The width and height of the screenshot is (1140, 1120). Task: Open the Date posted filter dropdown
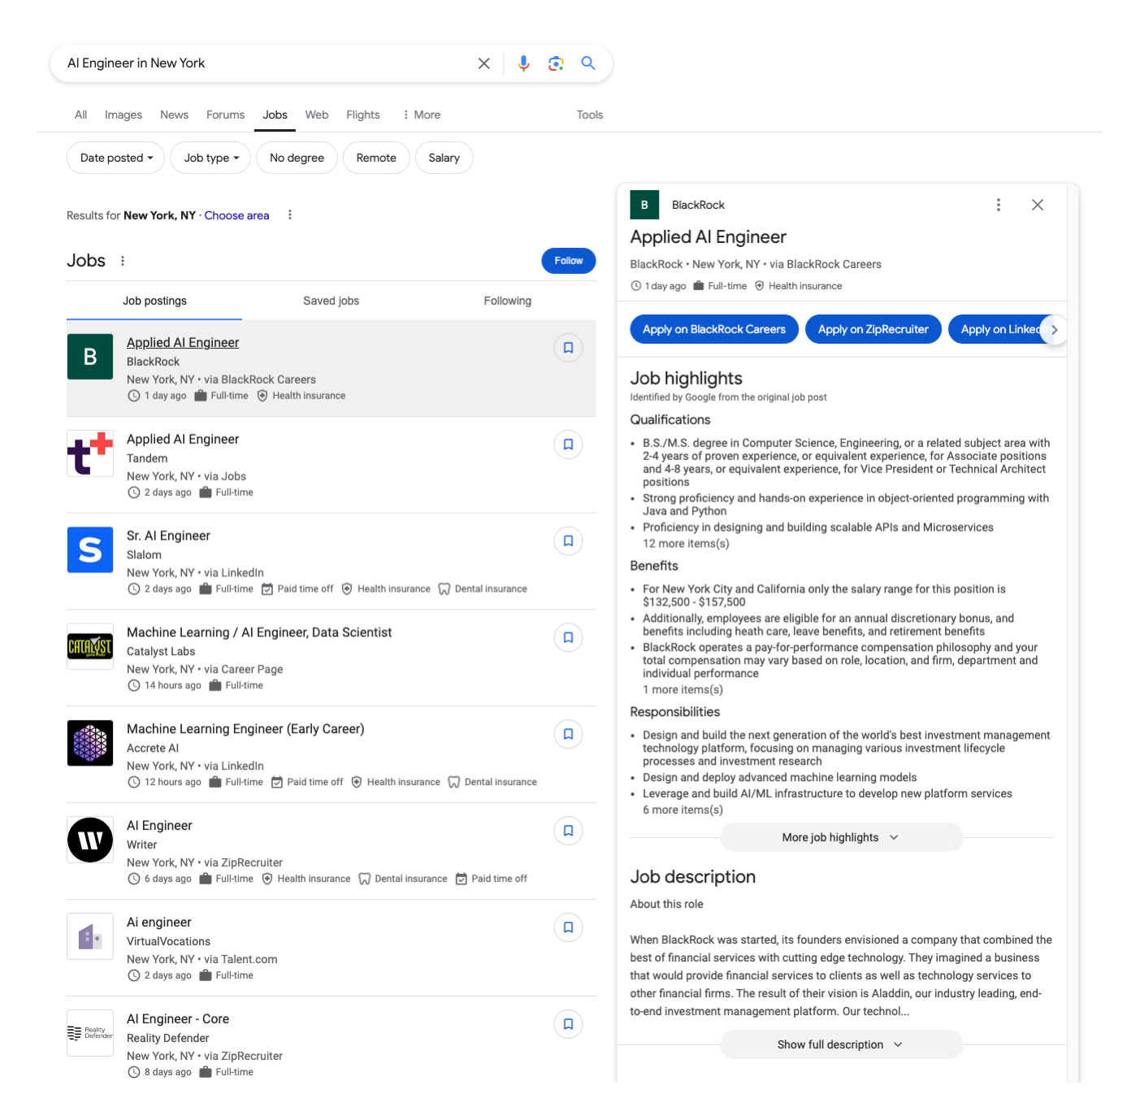(115, 158)
